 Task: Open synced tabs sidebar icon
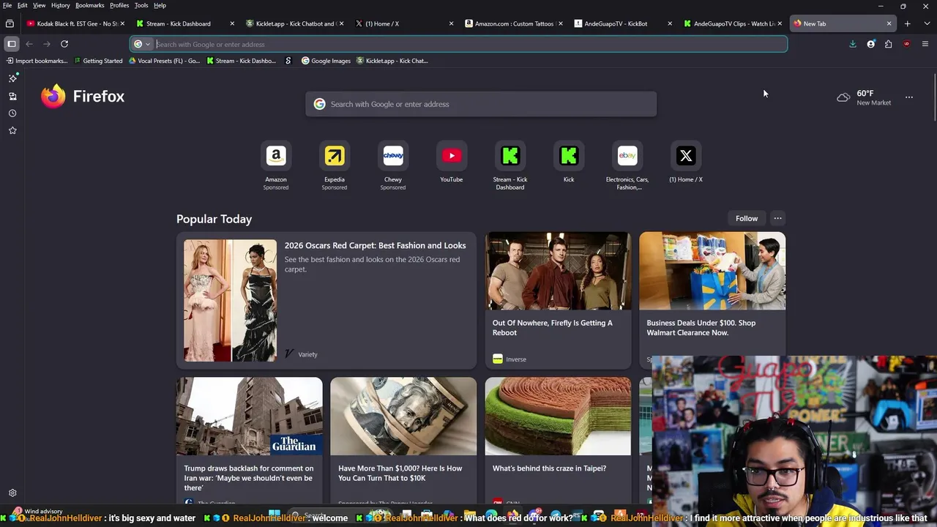(x=12, y=96)
